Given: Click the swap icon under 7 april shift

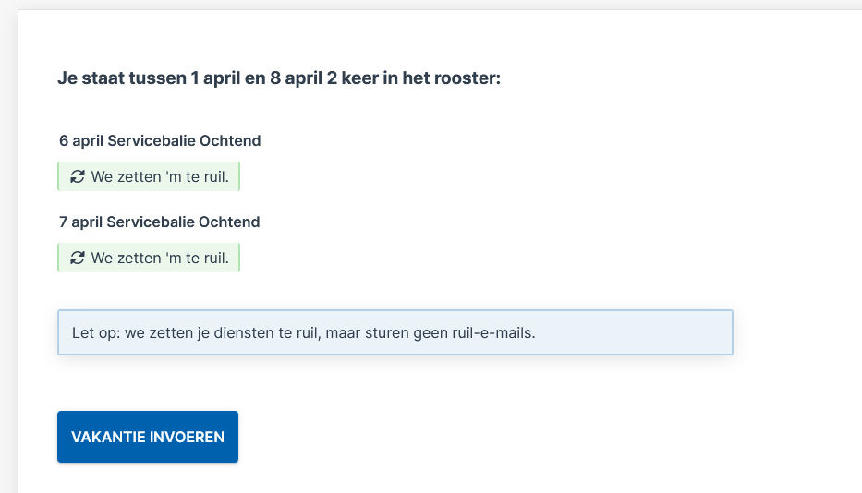Looking at the screenshot, I should tap(78, 258).
